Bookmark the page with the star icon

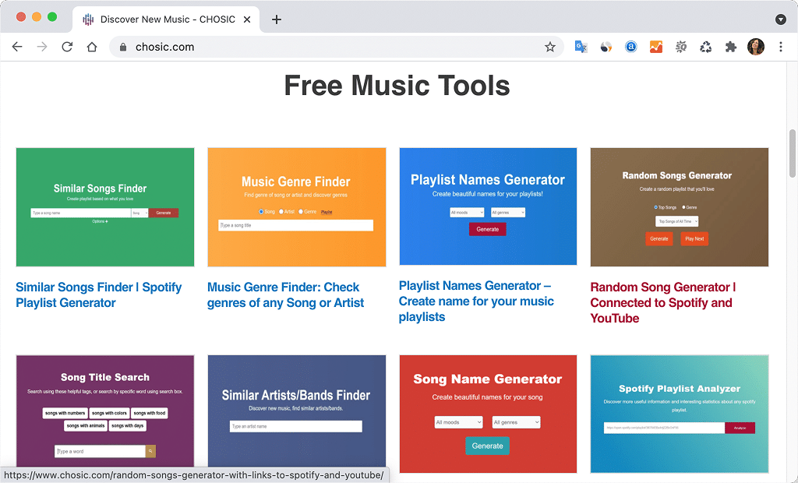click(x=550, y=47)
